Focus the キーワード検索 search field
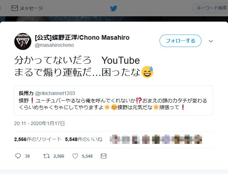 [211, 8]
